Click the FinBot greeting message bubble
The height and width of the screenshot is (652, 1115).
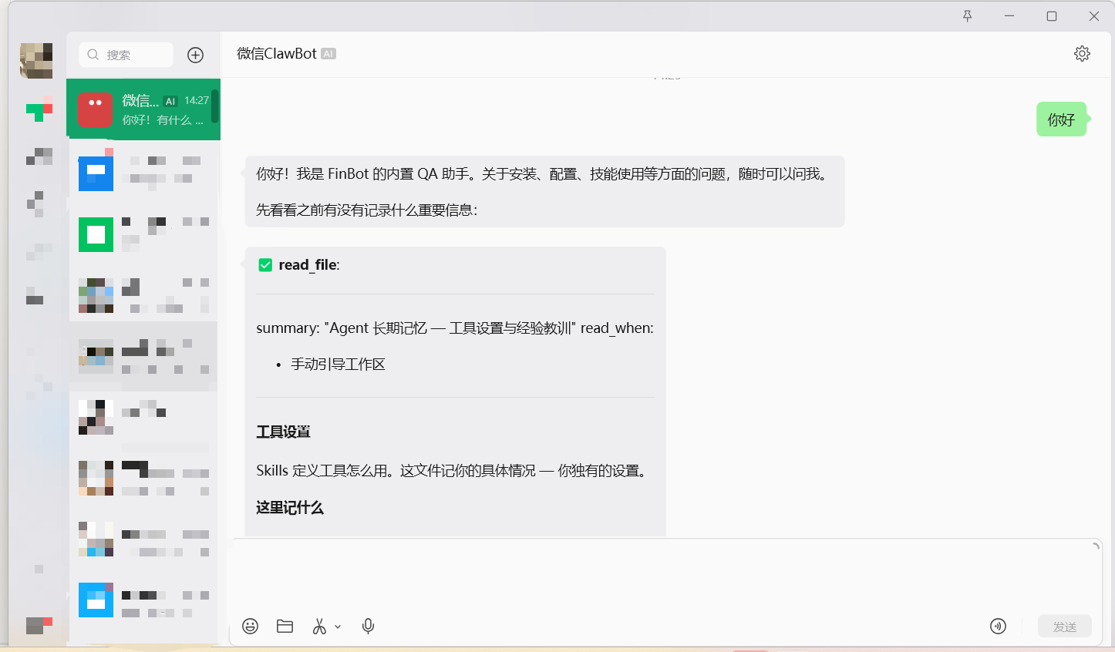click(x=544, y=191)
